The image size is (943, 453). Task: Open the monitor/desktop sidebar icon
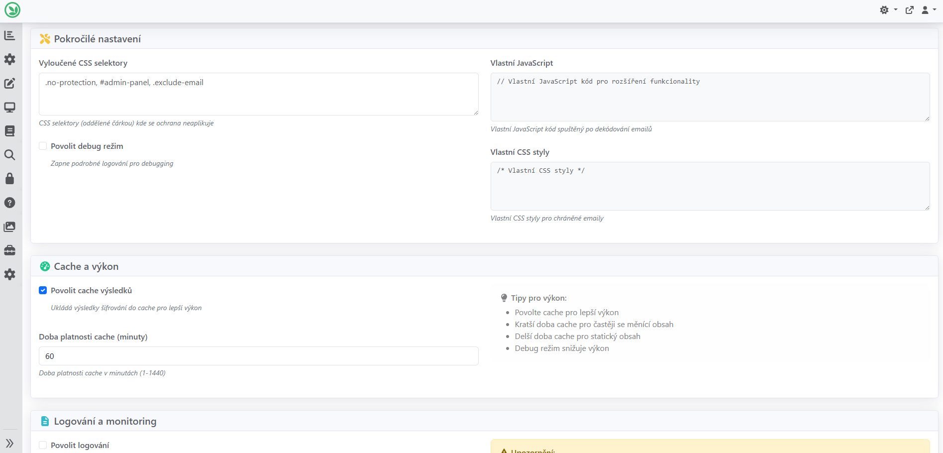coord(9,107)
